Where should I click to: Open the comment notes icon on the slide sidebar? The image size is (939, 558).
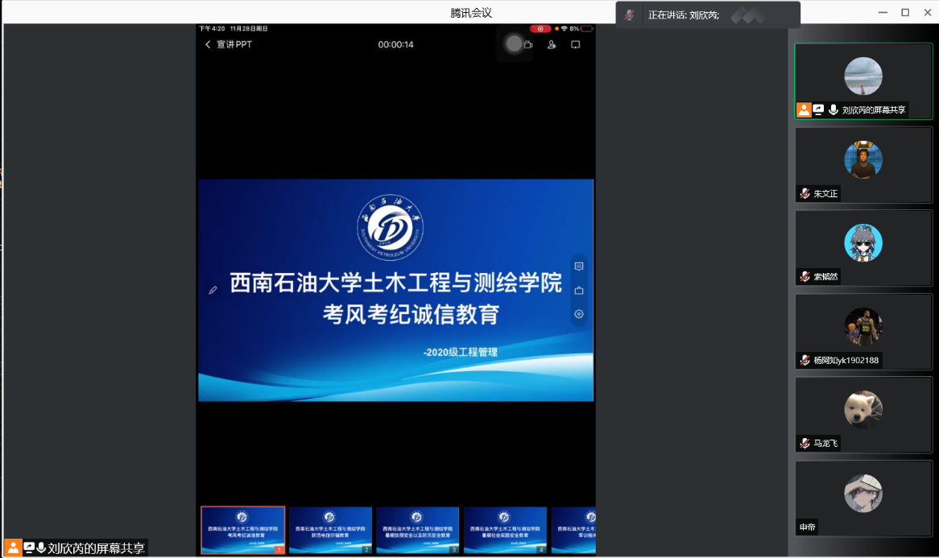pyautogui.click(x=579, y=267)
